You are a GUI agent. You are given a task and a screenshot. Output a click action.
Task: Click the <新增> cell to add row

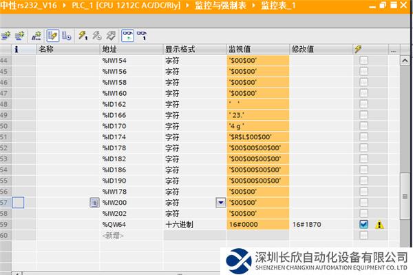tap(113, 236)
